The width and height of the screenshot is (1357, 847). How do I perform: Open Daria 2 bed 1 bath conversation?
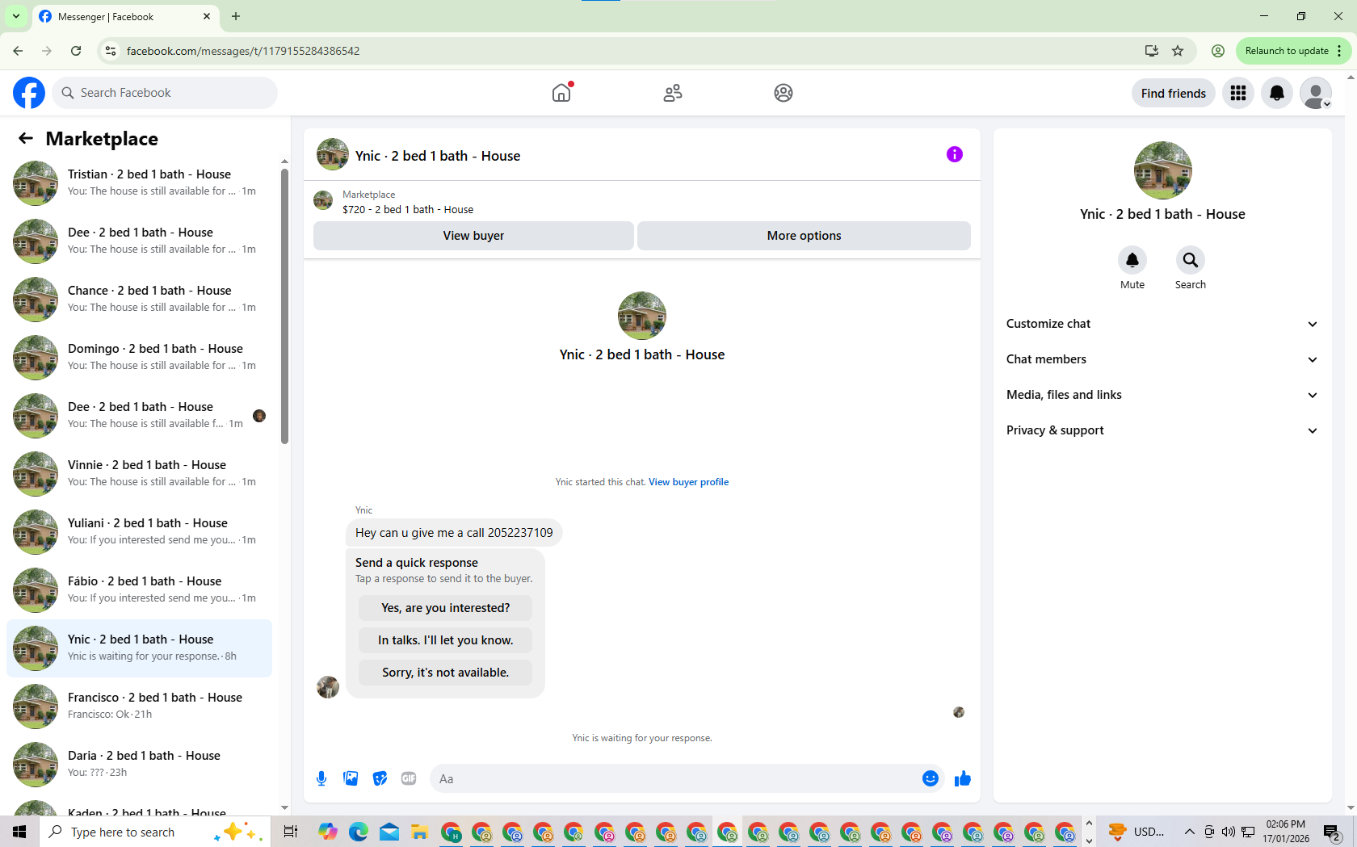coord(139,764)
